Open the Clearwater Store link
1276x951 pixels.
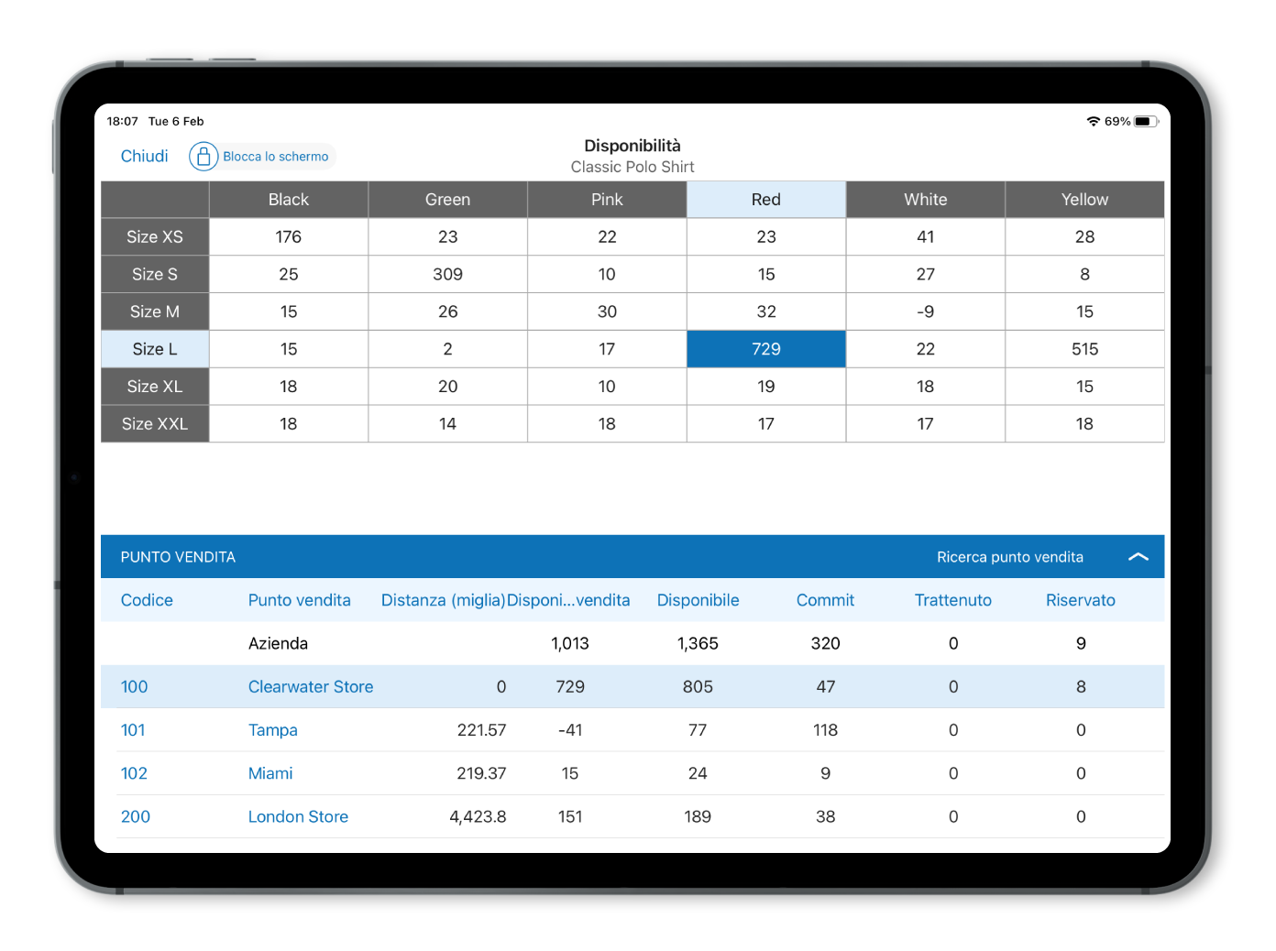311,687
